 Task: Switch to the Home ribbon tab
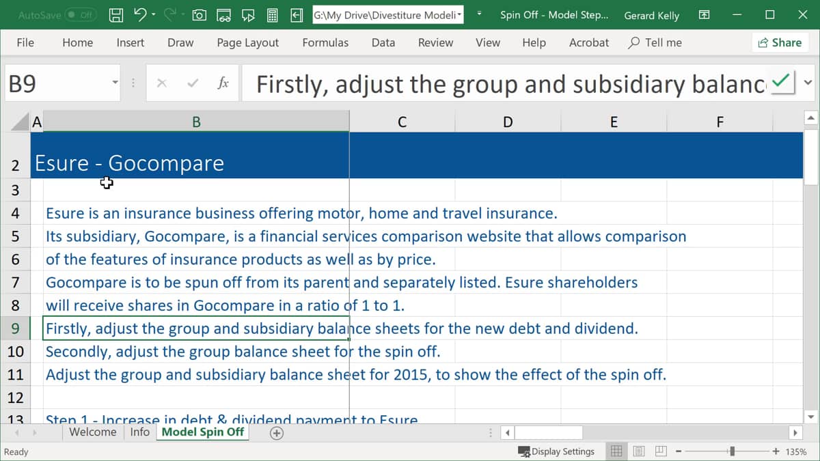point(77,42)
